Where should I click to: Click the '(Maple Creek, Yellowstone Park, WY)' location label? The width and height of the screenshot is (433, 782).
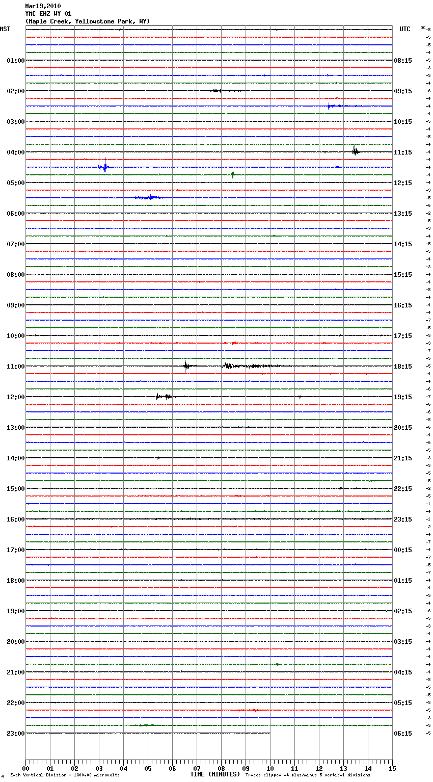tap(88, 21)
